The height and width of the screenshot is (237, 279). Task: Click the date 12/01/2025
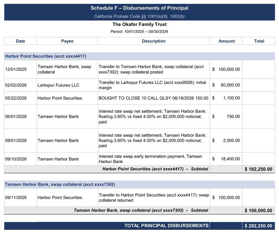[16, 69]
